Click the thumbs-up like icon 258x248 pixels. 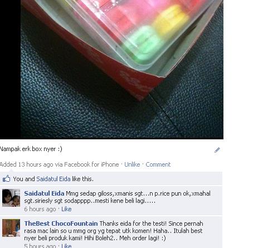(6, 179)
